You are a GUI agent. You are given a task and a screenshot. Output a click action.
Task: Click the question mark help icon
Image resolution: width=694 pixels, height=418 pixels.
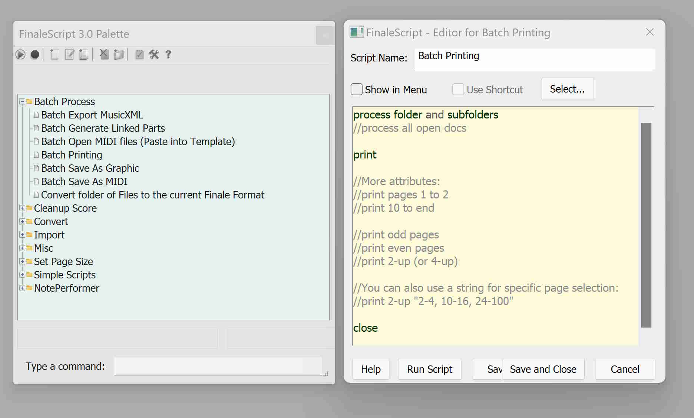pyautogui.click(x=168, y=55)
